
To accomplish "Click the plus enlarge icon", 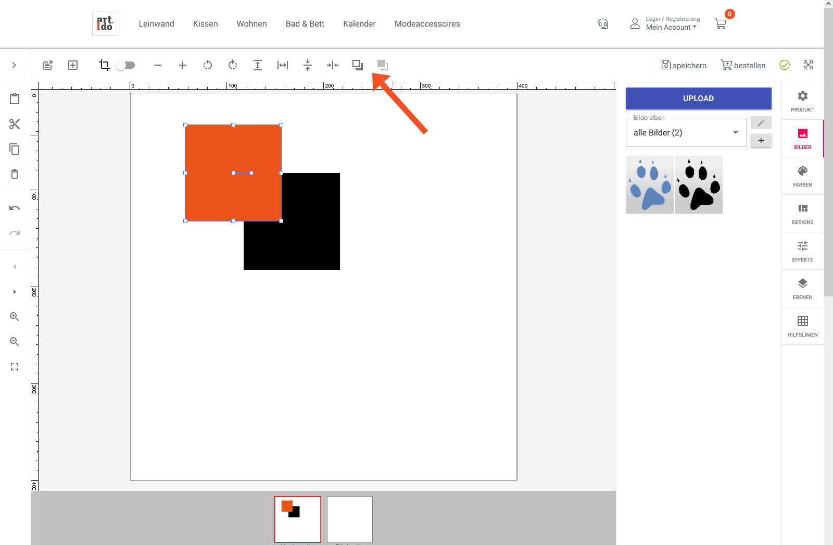I will pos(183,65).
